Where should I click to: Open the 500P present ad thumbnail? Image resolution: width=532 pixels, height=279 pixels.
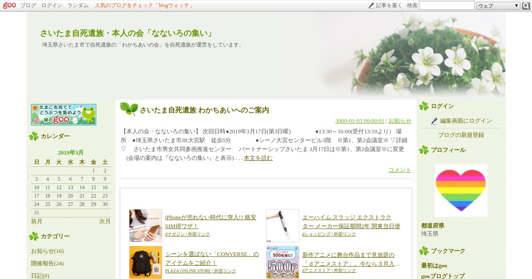tap(283, 262)
